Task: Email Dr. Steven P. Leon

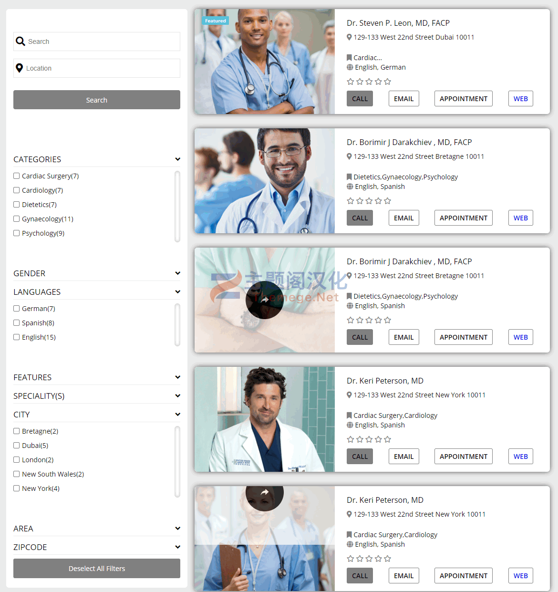Action: (404, 99)
